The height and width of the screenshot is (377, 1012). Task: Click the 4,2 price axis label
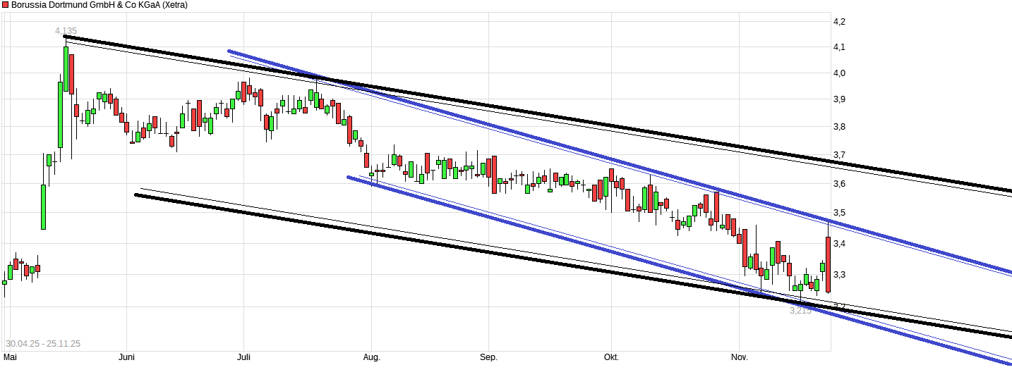point(839,22)
